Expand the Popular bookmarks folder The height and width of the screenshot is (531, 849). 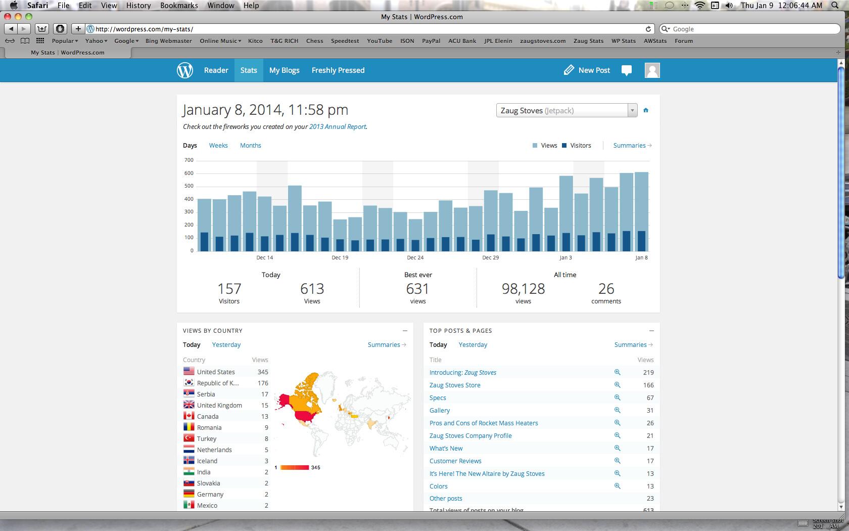[65, 41]
